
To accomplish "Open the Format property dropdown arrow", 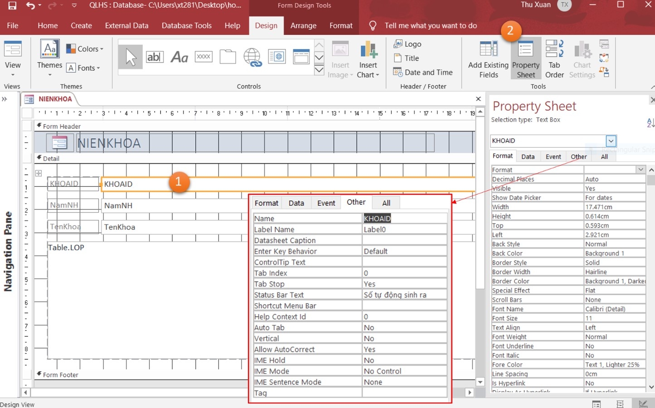I will (x=640, y=170).
